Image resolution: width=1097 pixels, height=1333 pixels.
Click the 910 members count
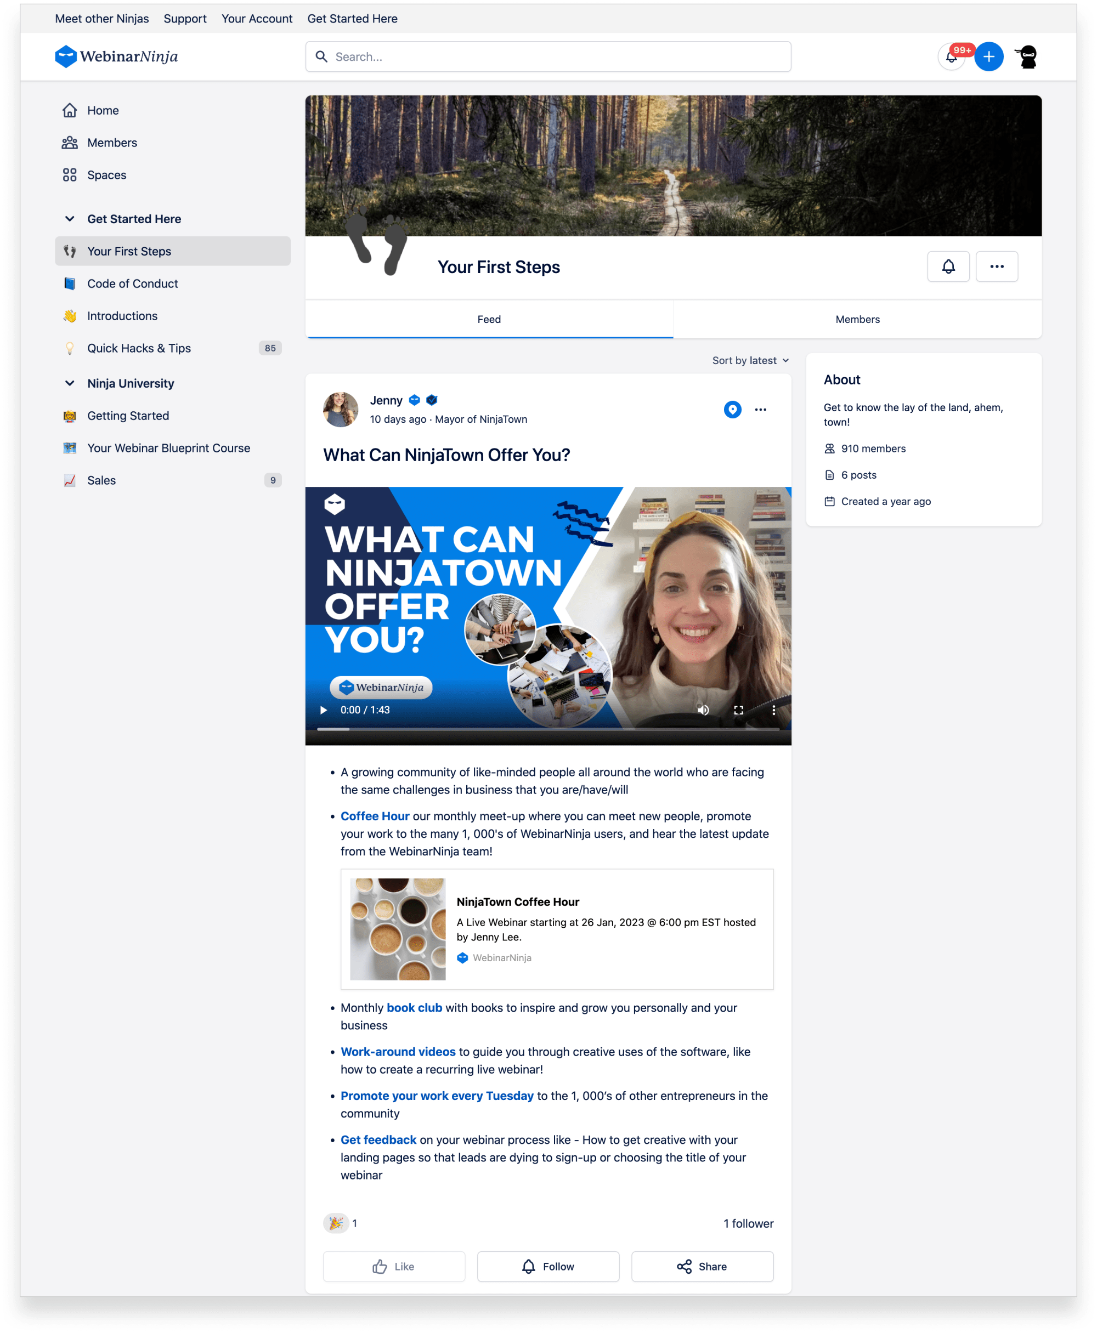(x=873, y=449)
